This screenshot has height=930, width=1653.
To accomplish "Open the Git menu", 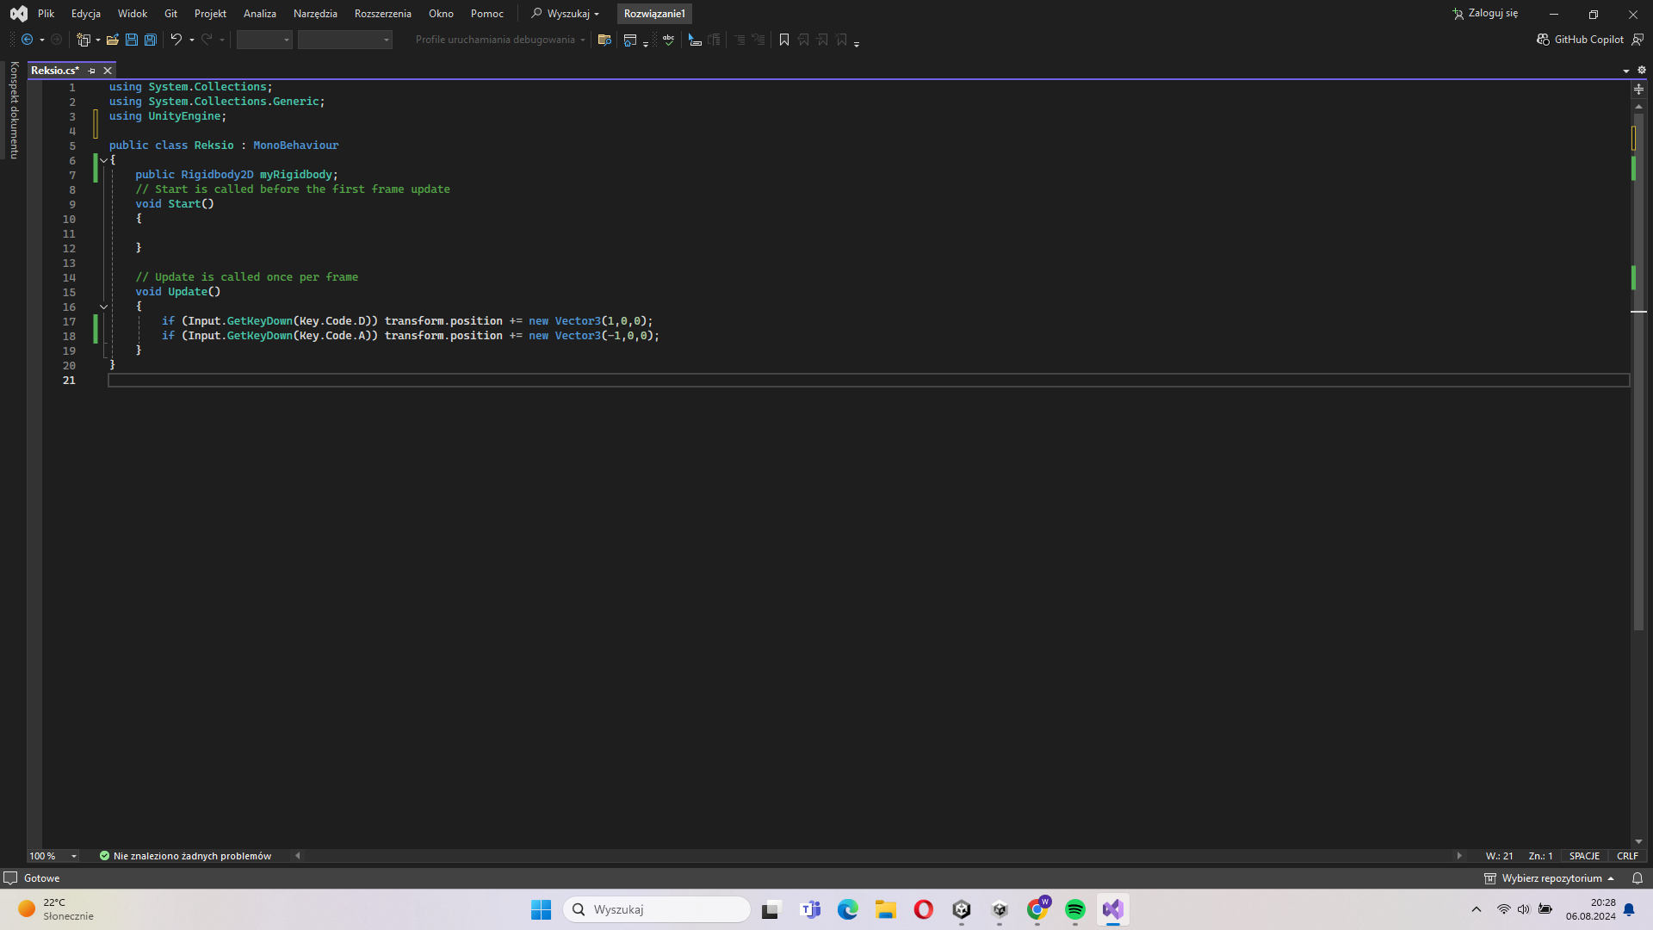I will click(x=170, y=14).
